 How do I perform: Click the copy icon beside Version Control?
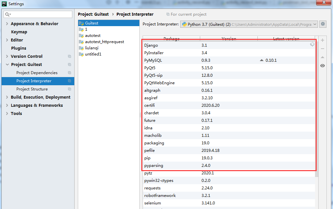pyautogui.click(x=69, y=56)
